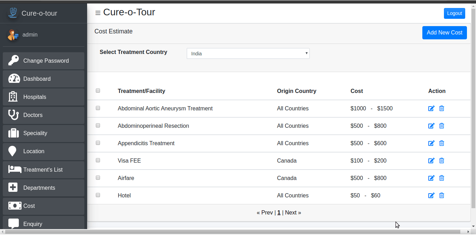
Task: Check the Appendicitis Treatment row checkbox
Action: (98, 143)
